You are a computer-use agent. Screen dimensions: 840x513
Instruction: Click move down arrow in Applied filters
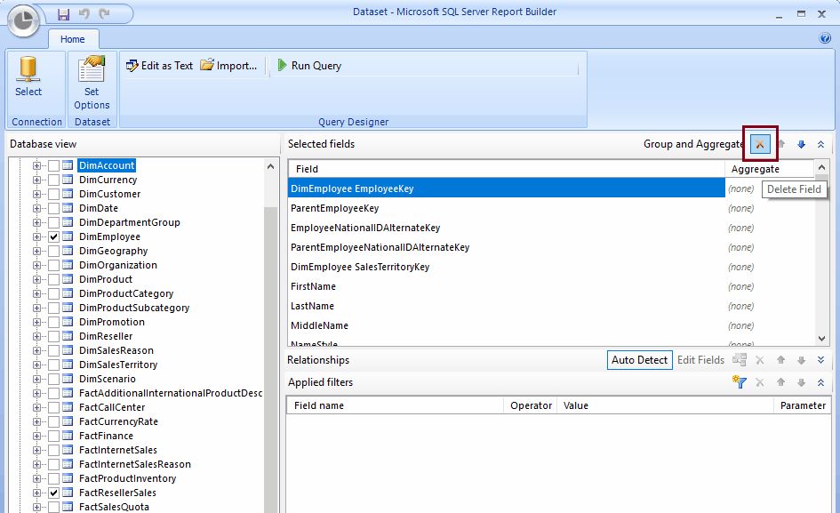coord(801,382)
